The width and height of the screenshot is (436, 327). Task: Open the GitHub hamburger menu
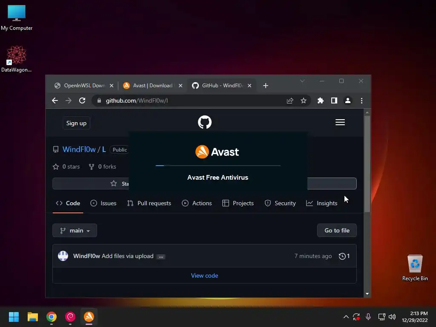coord(340,122)
